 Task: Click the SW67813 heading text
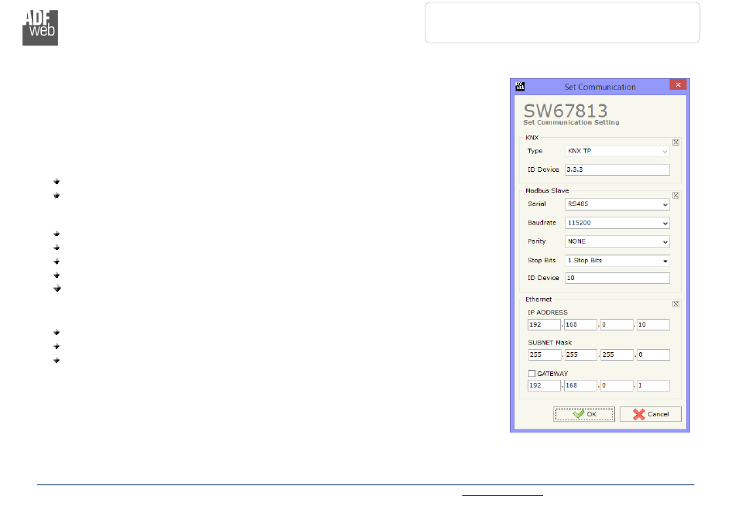[566, 111]
